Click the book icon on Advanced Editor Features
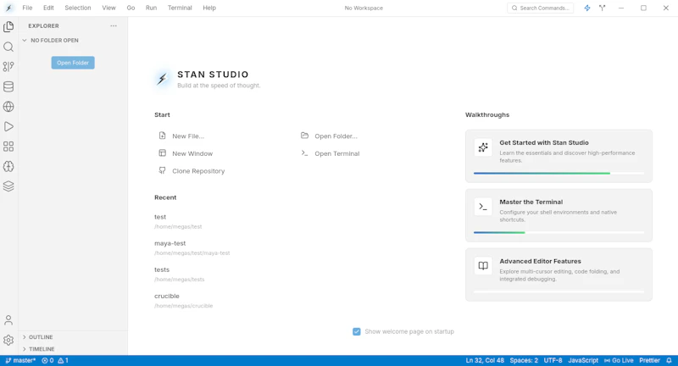Screen dimensions: 678x366 pos(483,266)
